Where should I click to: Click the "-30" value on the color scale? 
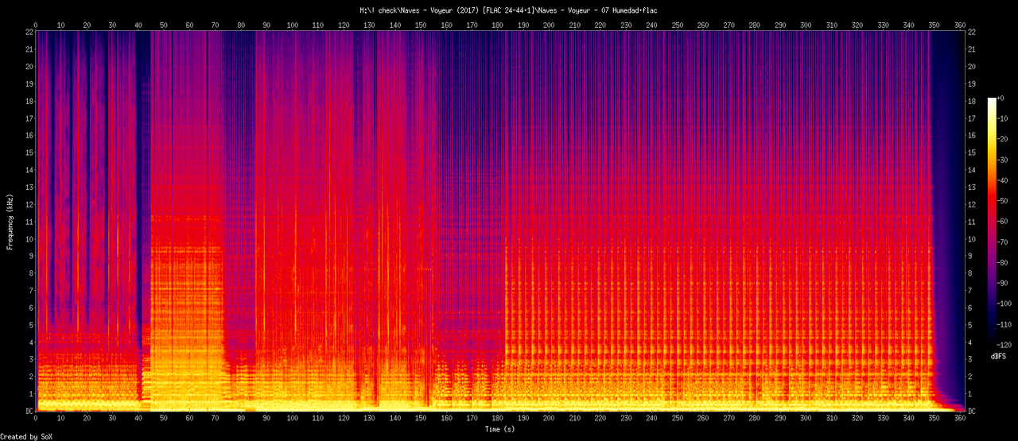(1003, 160)
